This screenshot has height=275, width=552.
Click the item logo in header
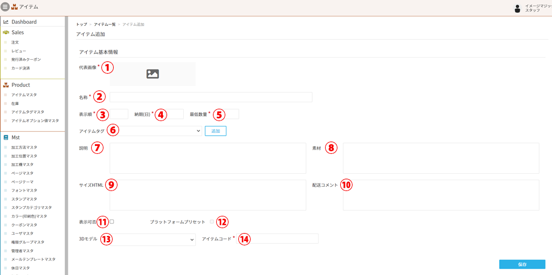[x=15, y=6]
